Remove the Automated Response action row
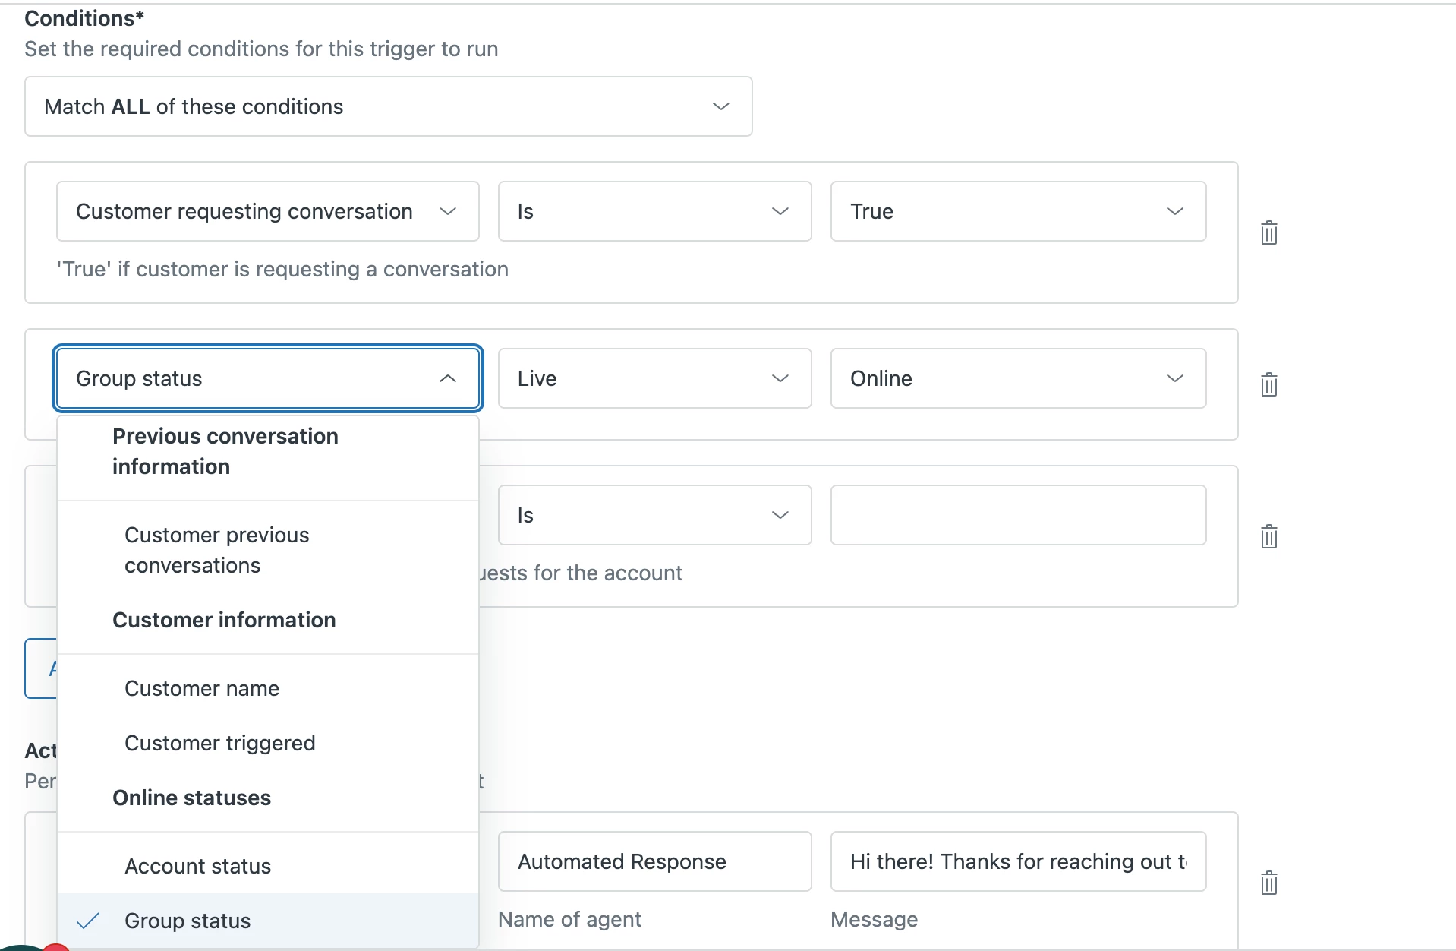 [x=1268, y=883]
